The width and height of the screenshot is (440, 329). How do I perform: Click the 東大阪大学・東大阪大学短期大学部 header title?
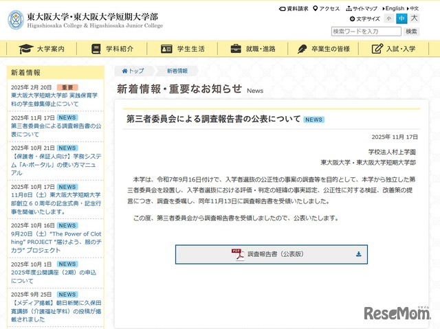click(93, 16)
